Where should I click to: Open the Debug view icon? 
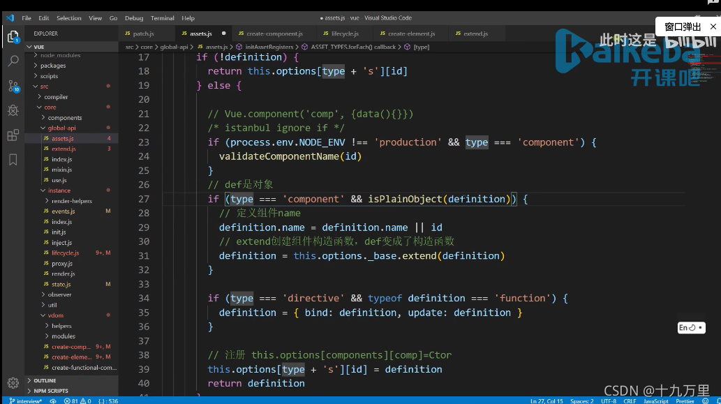pyautogui.click(x=13, y=110)
